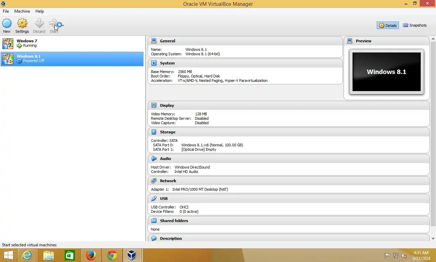Click the New virtual machine icon
436x262 pixels.
tap(7, 24)
